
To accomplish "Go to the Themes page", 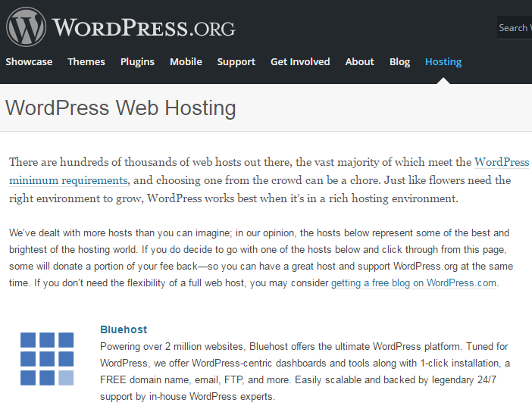I will [x=86, y=61].
